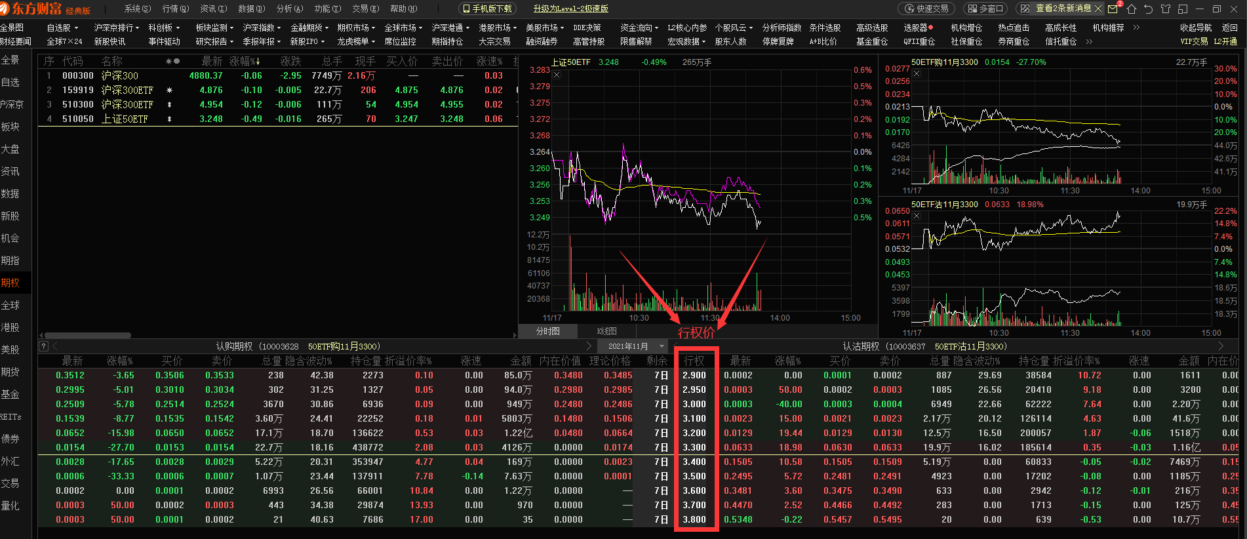
Task: Click the next arrow at right of 认购期权 header
Action: click(588, 346)
